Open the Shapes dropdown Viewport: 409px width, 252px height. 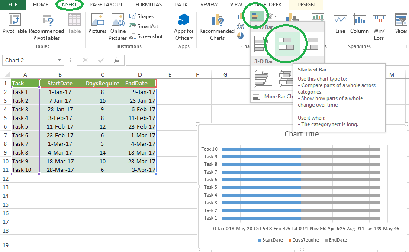pyautogui.click(x=144, y=16)
